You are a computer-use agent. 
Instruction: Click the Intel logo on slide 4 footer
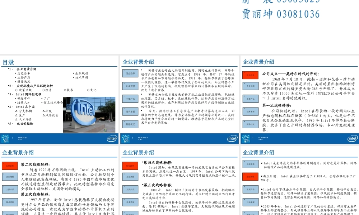[x=353, y=138]
